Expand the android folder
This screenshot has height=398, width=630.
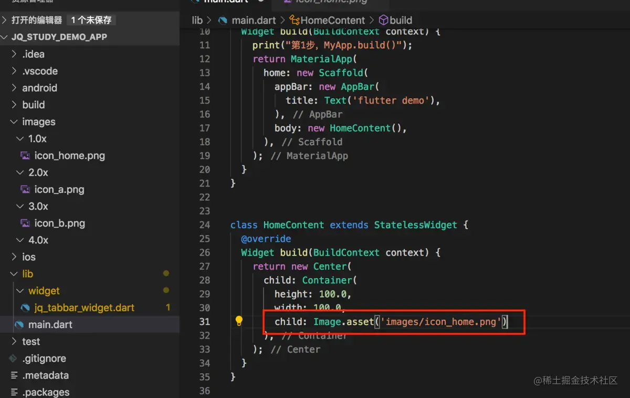tap(14, 88)
